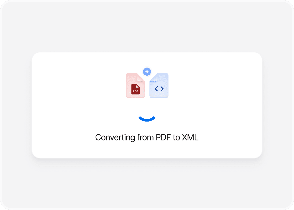Click the word "to" in the status text
The image size is (294, 210).
(x=176, y=138)
